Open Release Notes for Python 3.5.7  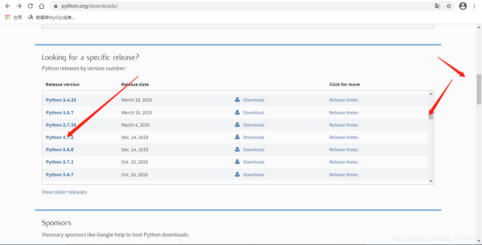coord(344,113)
